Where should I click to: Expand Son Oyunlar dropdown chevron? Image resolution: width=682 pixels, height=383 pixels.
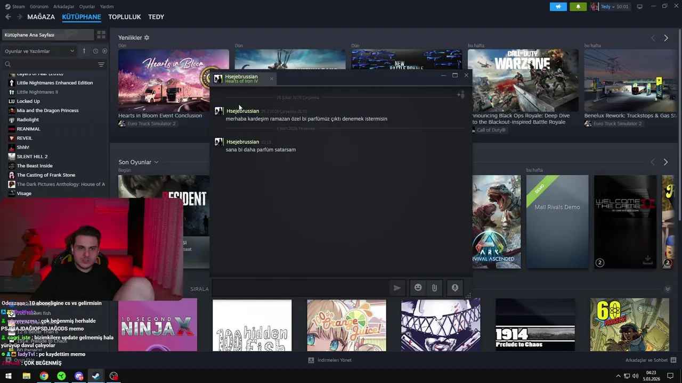point(156,162)
